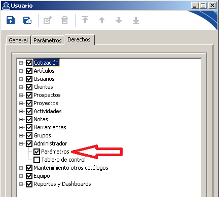Expand the Usuarios tree node
This screenshot has height=197, width=219.
pos(21,79)
